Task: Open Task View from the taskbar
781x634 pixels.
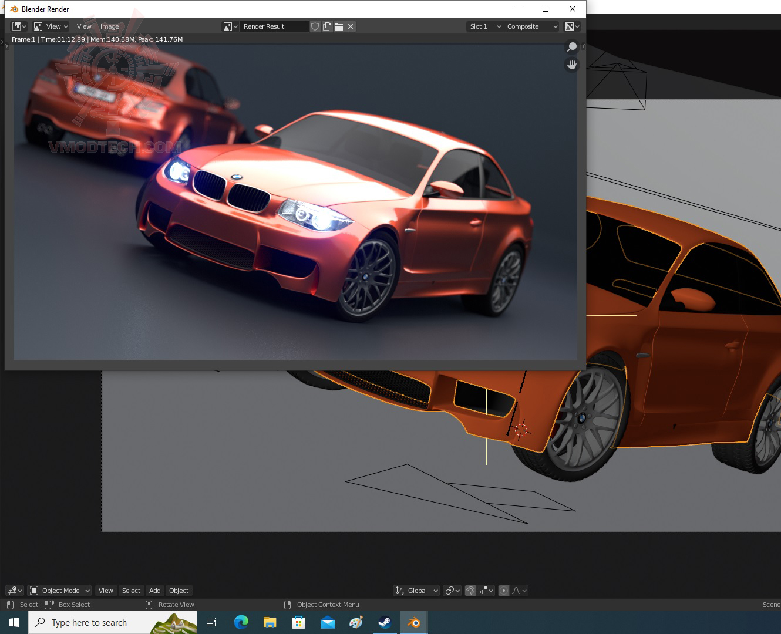Action: 211,622
